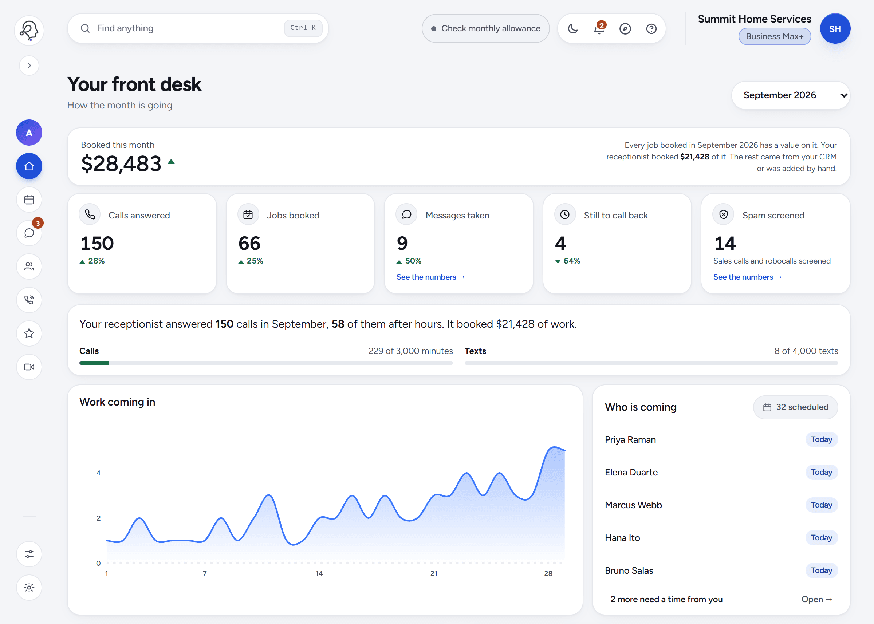Click Today tag next to Bruno Salas
874x624 pixels.
(x=821, y=570)
